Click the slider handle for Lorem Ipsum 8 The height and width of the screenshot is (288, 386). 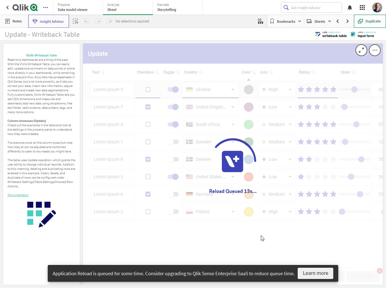(x=361, y=159)
